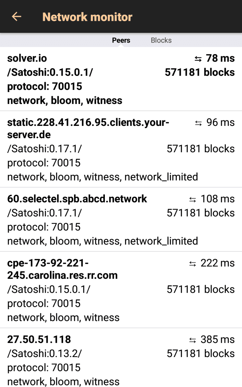This screenshot has height=387, width=242.
Task: Tap the 78 ms ping time
Action: pyautogui.click(x=220, y=58)
